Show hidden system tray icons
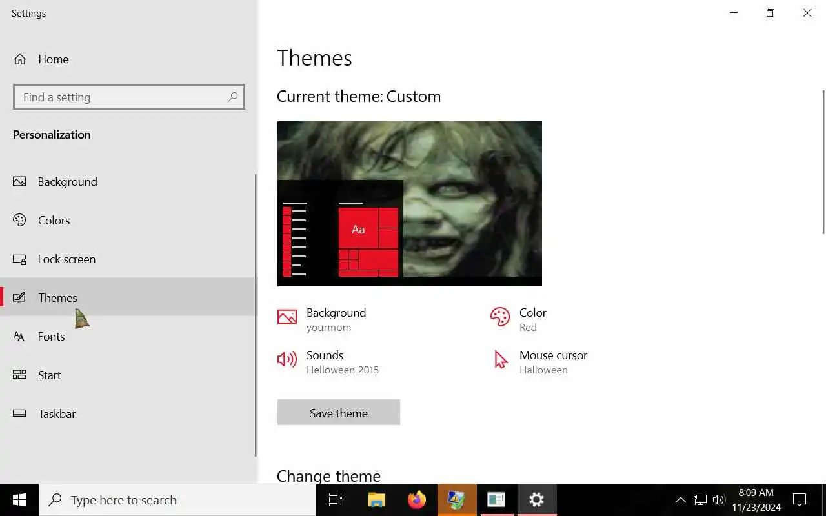Viewport: 826px width, 516px height. click(680, 500)
